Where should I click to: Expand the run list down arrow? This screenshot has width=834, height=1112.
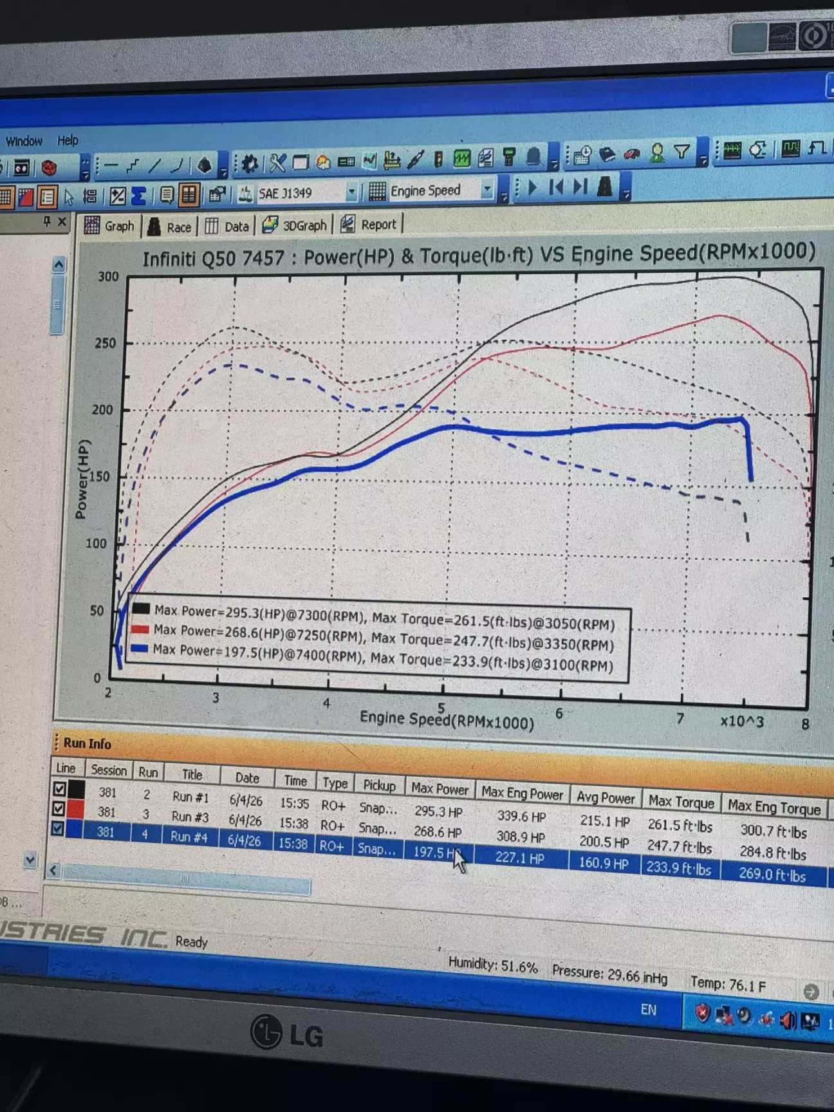(30, 860)
